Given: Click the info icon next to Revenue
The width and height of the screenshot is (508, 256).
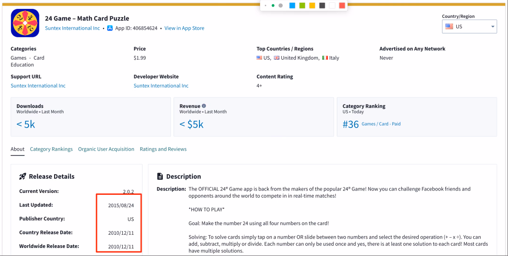Looking at the screenshot, I should coord(204,106).
